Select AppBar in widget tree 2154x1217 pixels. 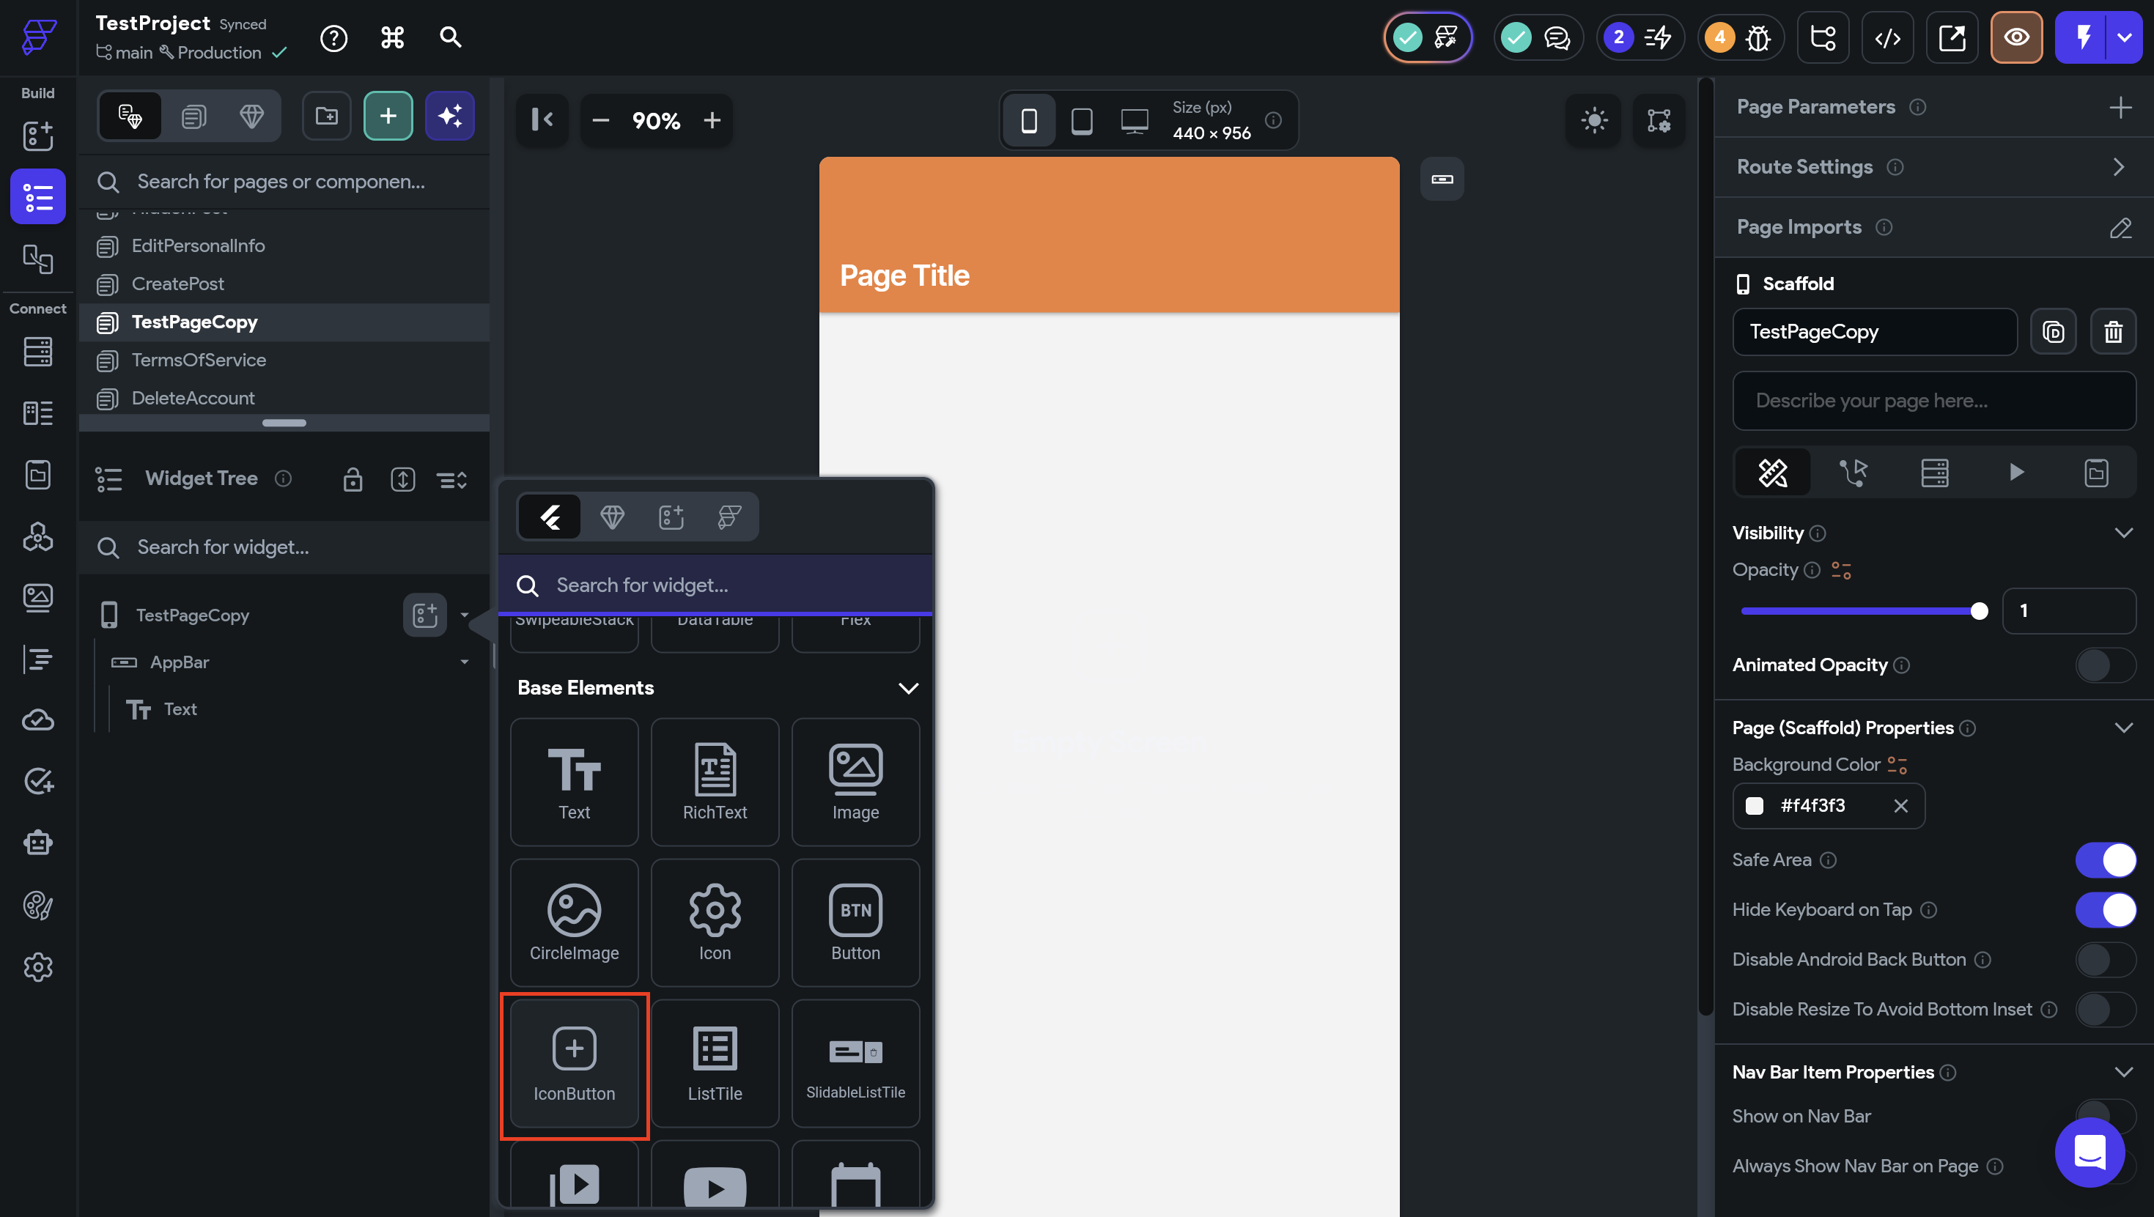179,662
